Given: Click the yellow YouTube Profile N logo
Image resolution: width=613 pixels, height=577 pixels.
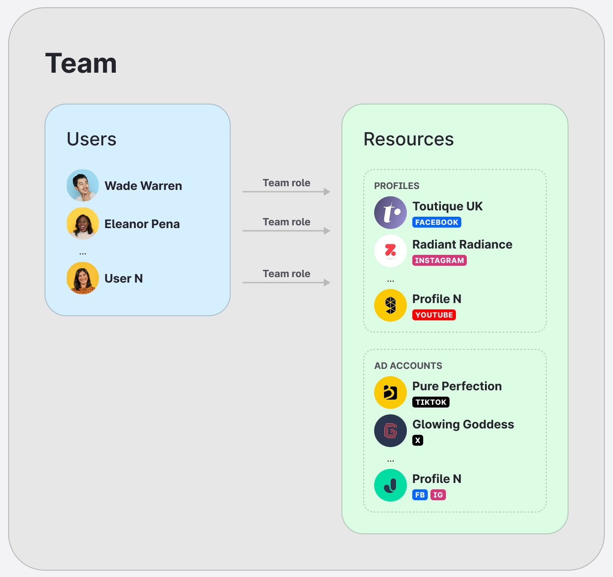Looking at the screenshot, I should (390, 305).
